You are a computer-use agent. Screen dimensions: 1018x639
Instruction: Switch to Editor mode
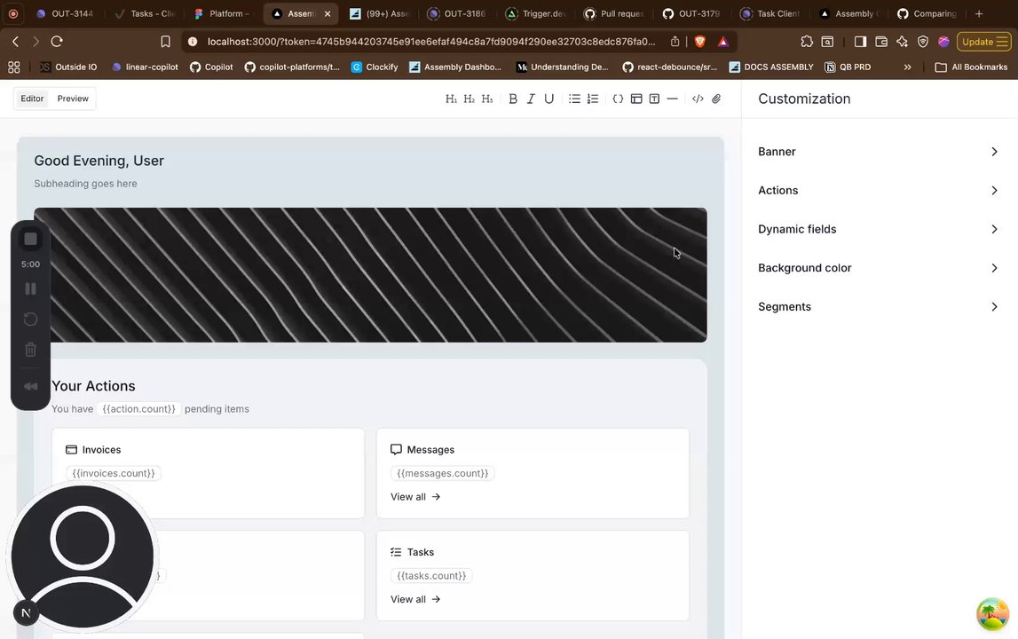click(x=32, y=99)
